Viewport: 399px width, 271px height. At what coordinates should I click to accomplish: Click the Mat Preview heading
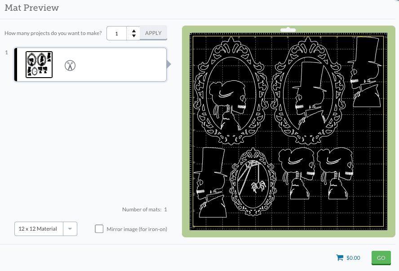point(32,8)
